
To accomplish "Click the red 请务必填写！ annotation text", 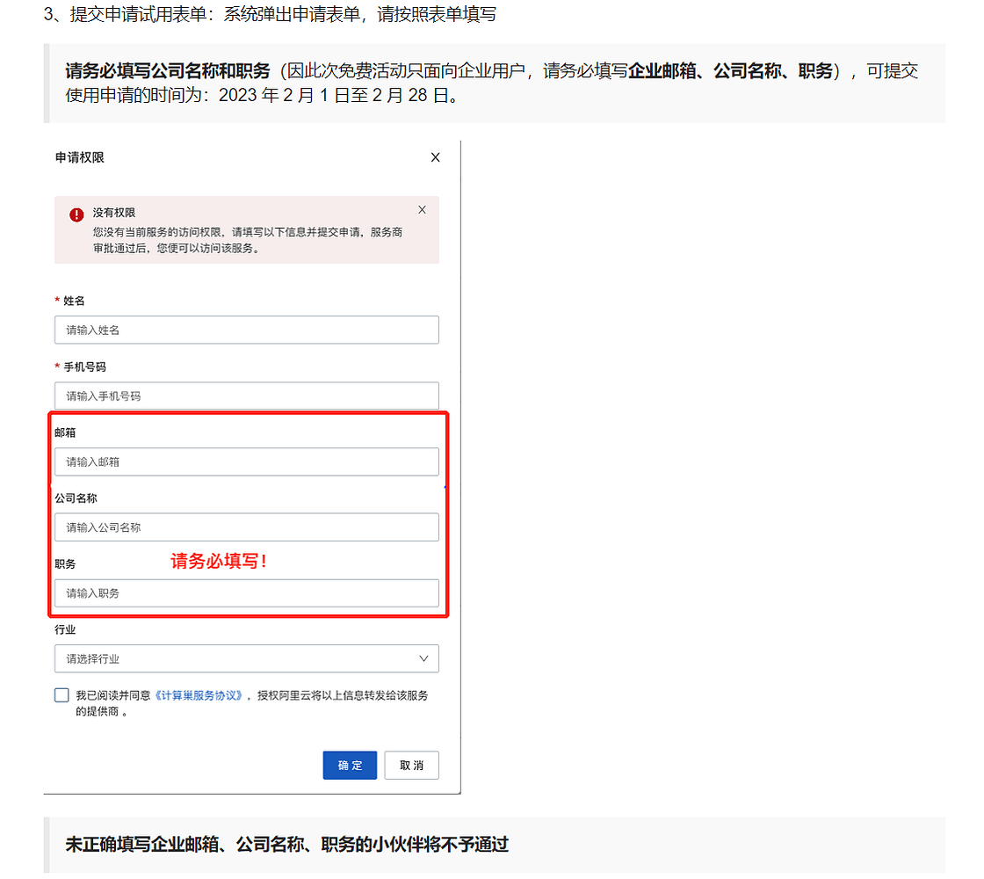I will 219,562.
